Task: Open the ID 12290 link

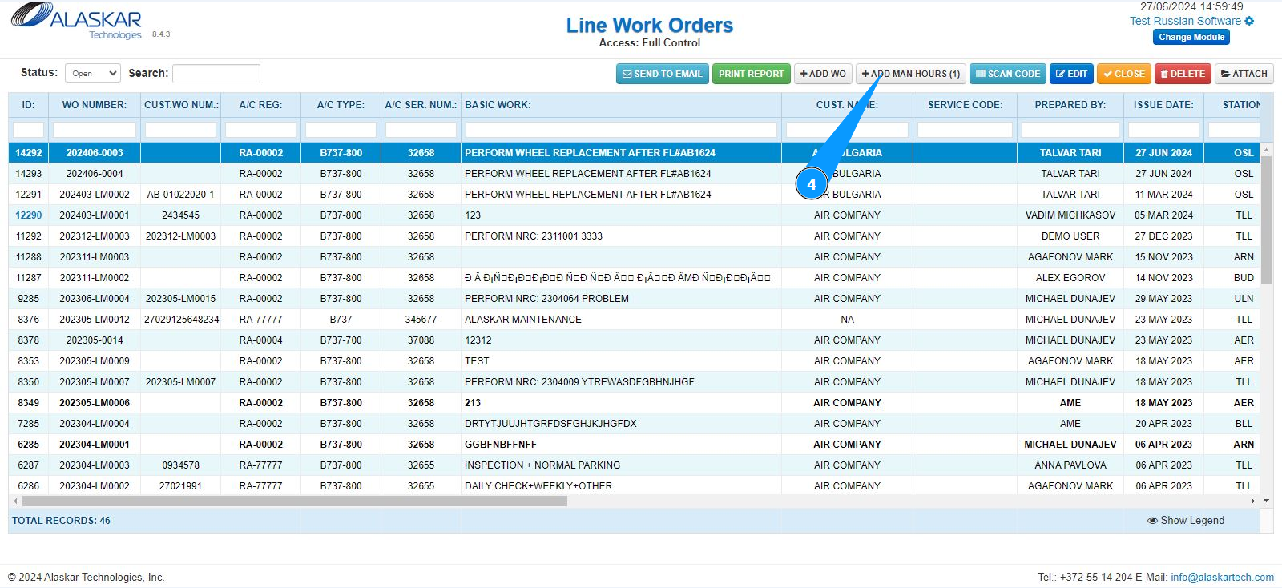Action: point(29,215)
